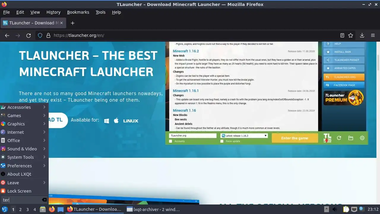Click the launcher refresh icon
380x214 pixels.
(x=339, y=138)
